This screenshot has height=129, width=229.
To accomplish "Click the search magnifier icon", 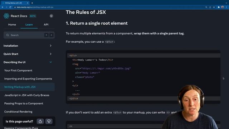I will pos(8,35).
